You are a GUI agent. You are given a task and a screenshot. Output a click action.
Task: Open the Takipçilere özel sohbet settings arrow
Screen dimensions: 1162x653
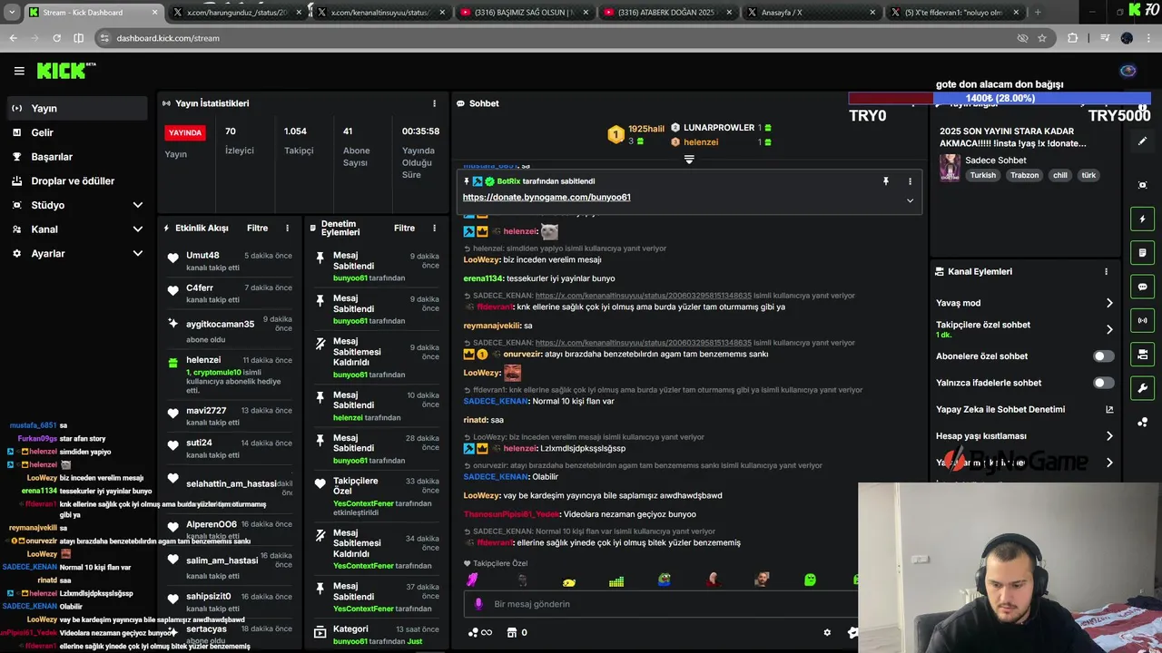[x=1108, y=329]
